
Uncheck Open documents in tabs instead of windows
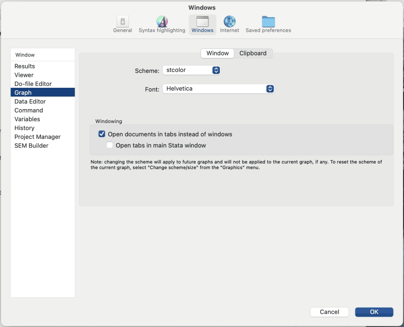tap(102, 134)
